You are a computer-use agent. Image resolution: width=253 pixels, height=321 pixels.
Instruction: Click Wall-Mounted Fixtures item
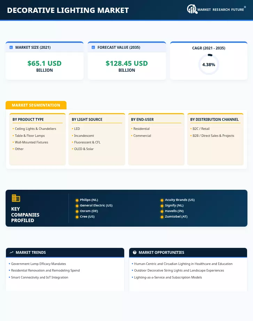click(x=32, y=142)
